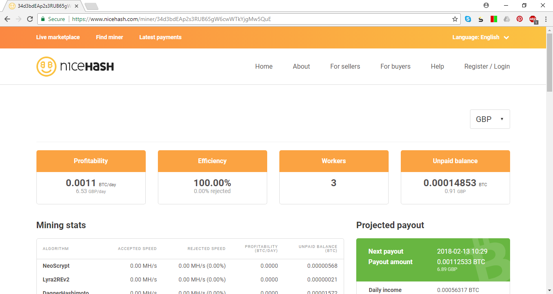This screenshot has height=294, width=553.
Task: Open the Live marketplace link
Action: coord(58,37)
